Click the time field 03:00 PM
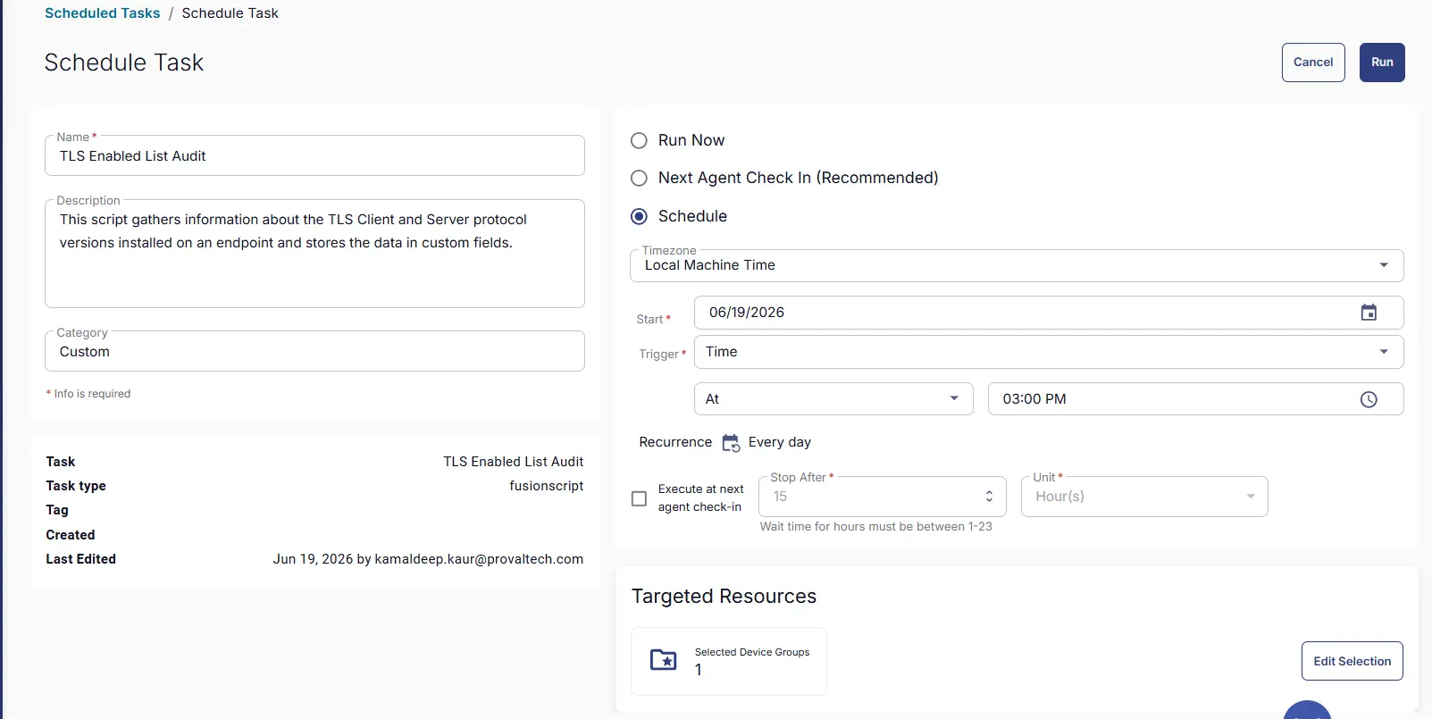The image size is (1432, 719). tap(1195, 399)
